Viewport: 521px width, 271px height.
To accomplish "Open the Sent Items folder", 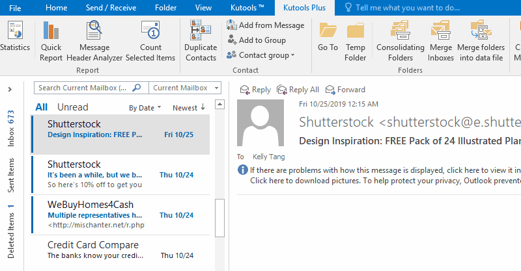I will (11, 175).
